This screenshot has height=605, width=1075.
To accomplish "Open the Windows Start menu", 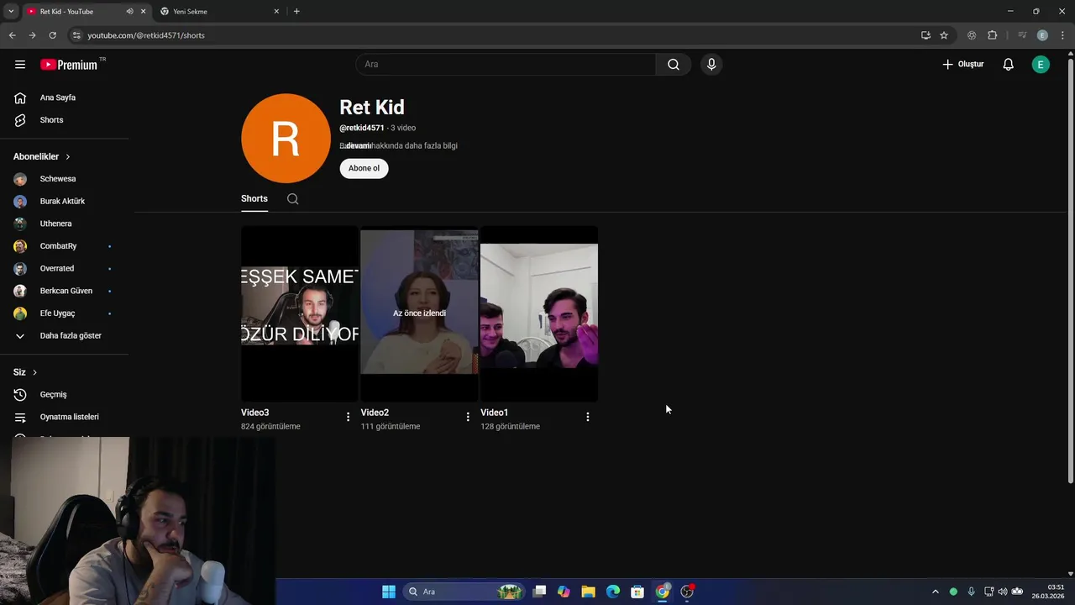I will [389, 592].
